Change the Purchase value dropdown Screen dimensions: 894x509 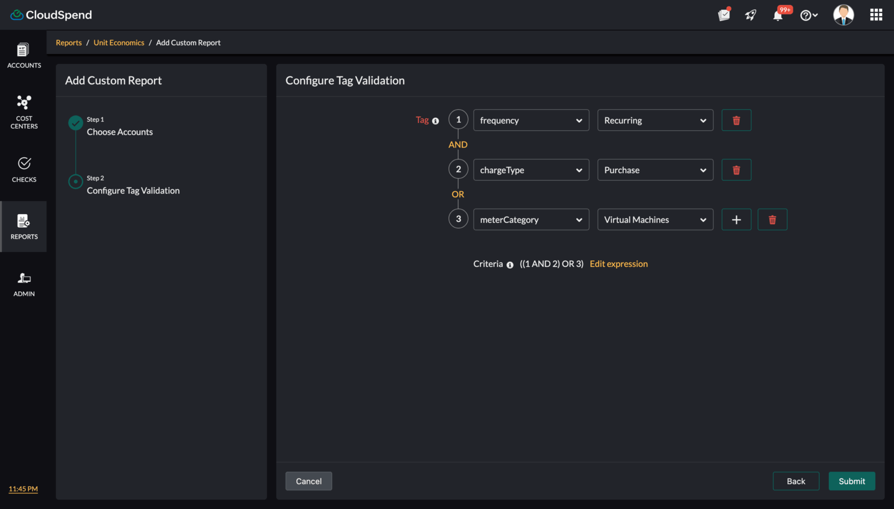click(x=655, y=169)
